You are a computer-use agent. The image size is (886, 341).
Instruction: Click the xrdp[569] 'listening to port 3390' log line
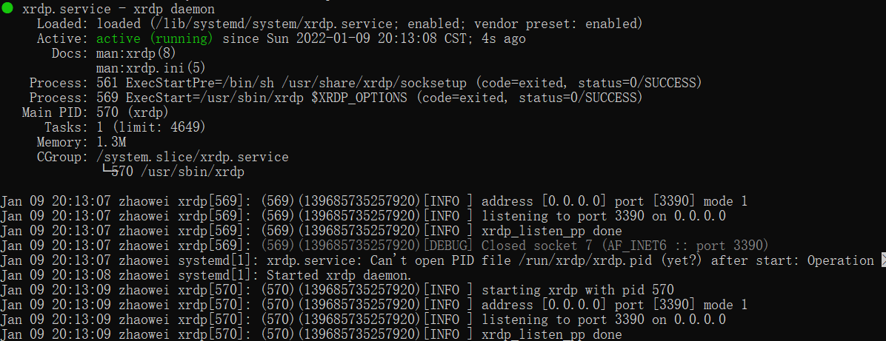pyautogui.click(x=363, y=216)
